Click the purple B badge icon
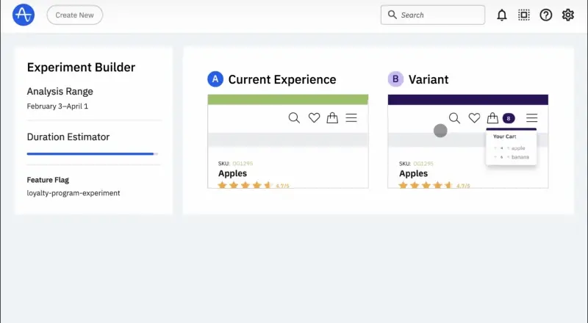Viewport: 588px width, 323px height. pos(395,79)
